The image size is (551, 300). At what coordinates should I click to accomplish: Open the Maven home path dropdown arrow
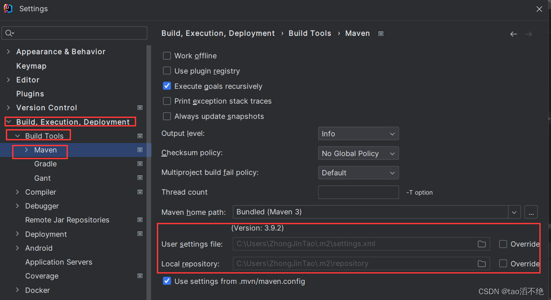click(x=514, y=212)
